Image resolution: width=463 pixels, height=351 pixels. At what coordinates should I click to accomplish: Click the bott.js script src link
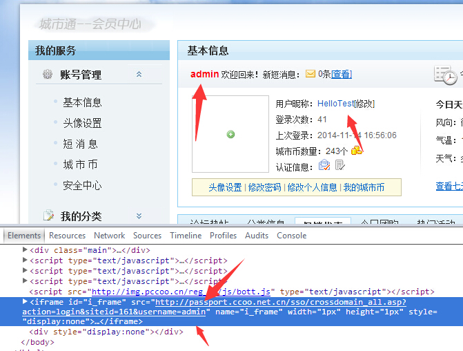(x=181, y=292)
